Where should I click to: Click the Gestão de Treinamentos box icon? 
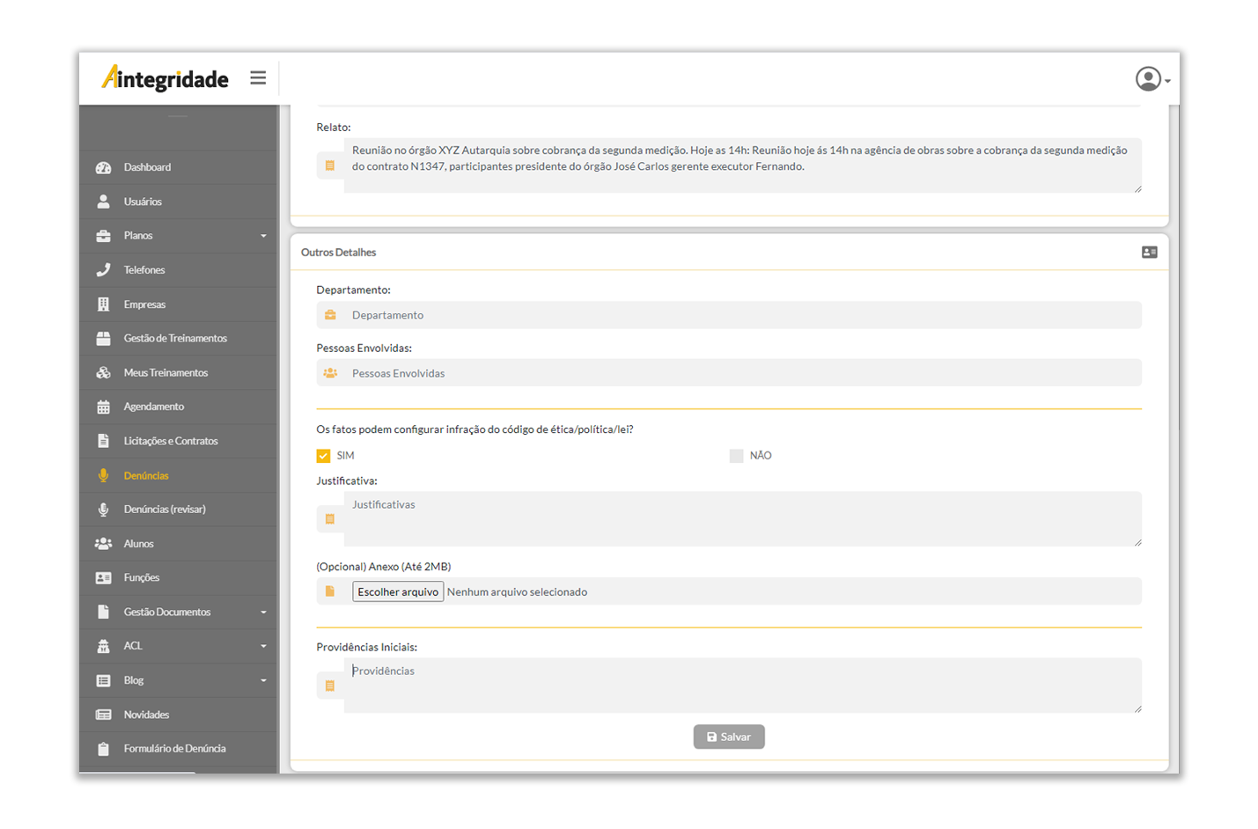click(103, 338)
